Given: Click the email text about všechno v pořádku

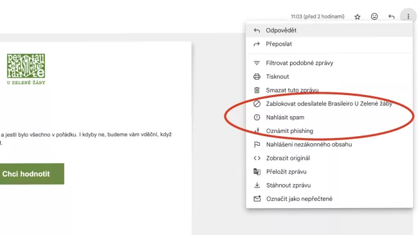Looking at the screenshot, I should (x=86, y=135).
